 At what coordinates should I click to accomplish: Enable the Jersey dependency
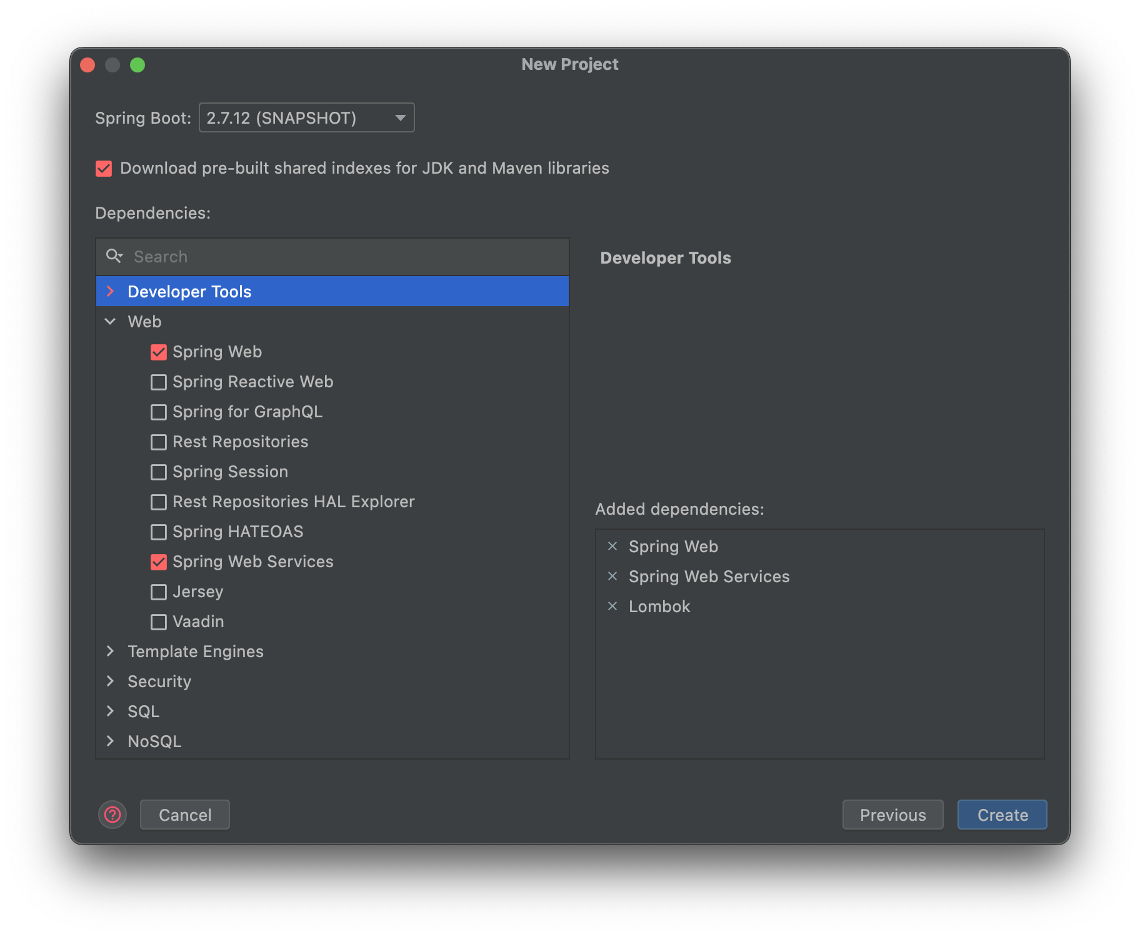(159, 592)
